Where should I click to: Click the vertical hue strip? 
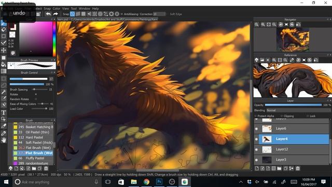54,39
